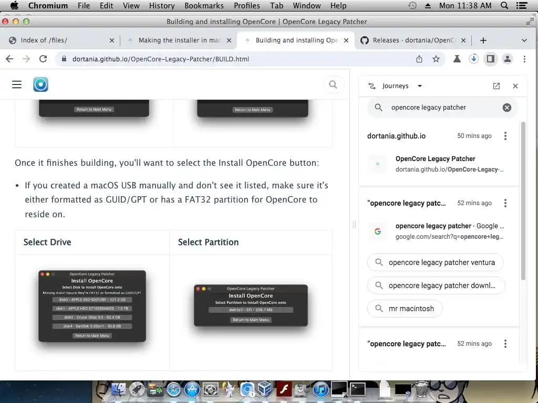This screenshot has width=538, height=403.
Task: Open Journeys panel in new tab
Action: point(496,86)
